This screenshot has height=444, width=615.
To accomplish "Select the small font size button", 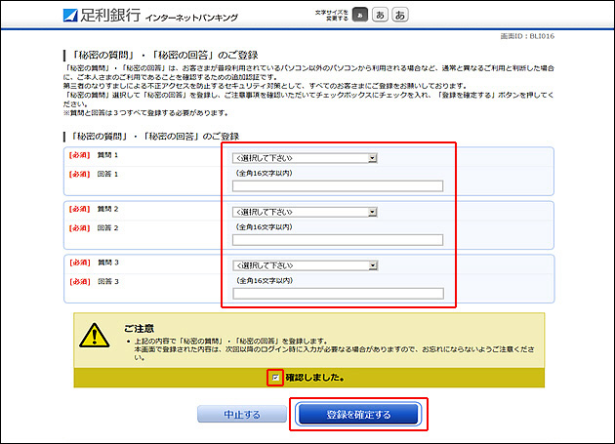I will (359, 16).
